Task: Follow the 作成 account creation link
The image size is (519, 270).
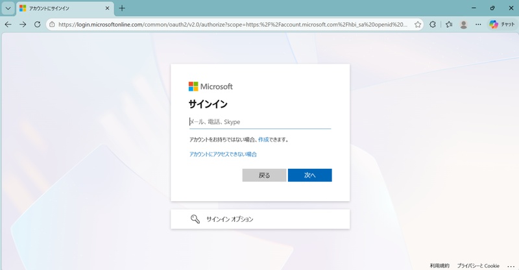Action: click(x=263, y=140)
